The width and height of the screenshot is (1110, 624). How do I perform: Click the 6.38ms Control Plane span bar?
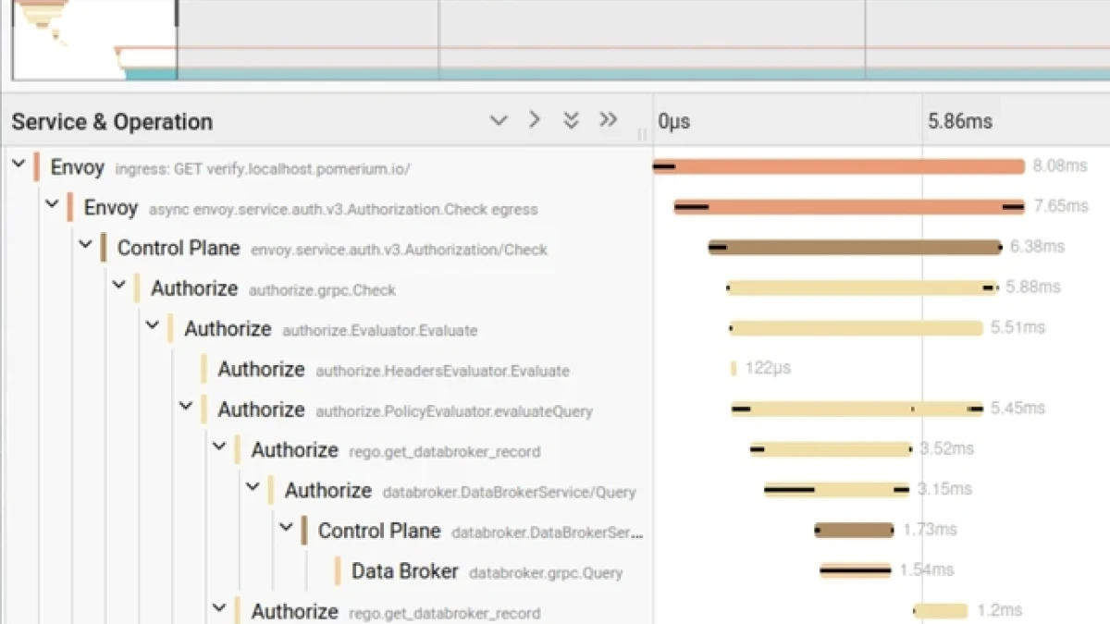[x=855, y=247]
